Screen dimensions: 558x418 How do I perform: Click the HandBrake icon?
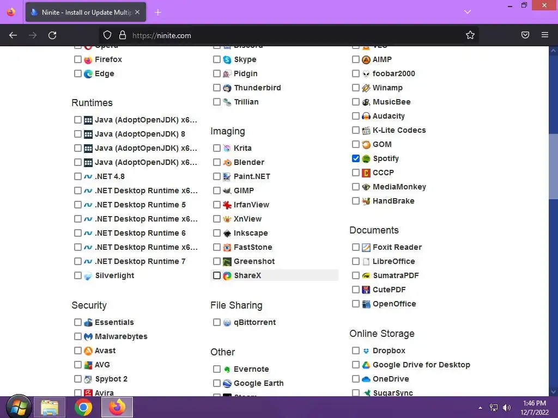366,201
